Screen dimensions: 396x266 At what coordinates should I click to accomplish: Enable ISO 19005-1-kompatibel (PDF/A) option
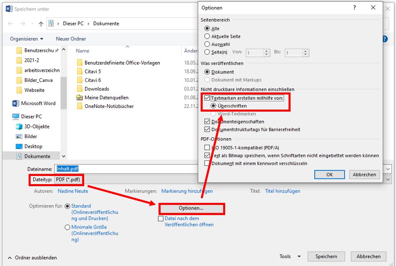click(x=207, y=148)
